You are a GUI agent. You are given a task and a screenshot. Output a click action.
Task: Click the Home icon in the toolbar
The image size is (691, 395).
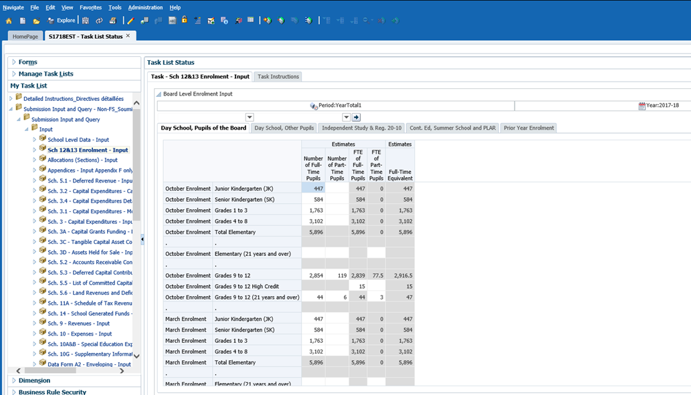9,21
